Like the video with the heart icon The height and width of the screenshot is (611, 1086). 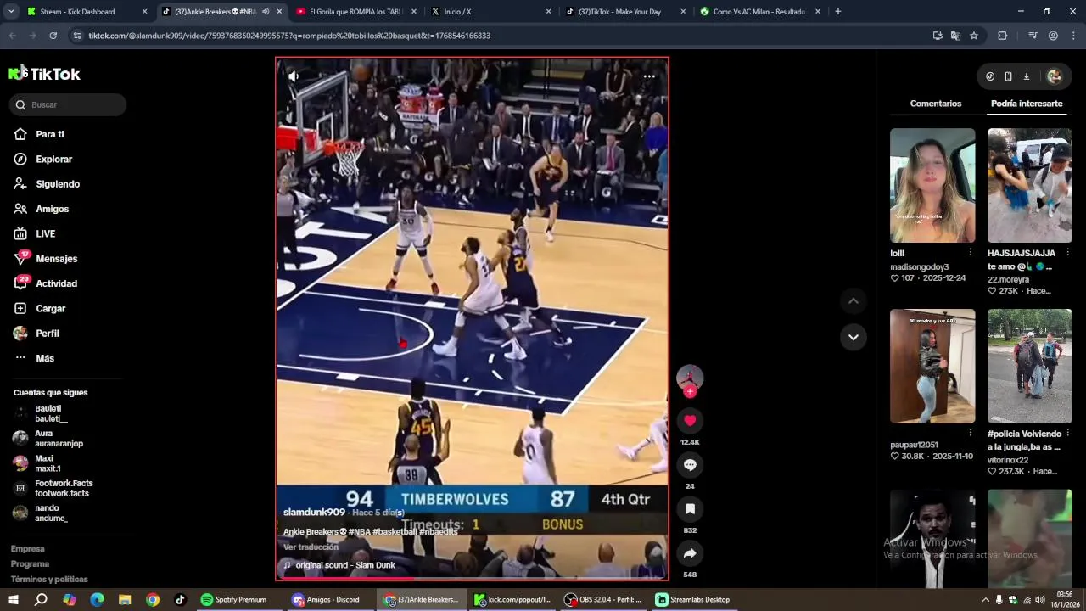690,420
